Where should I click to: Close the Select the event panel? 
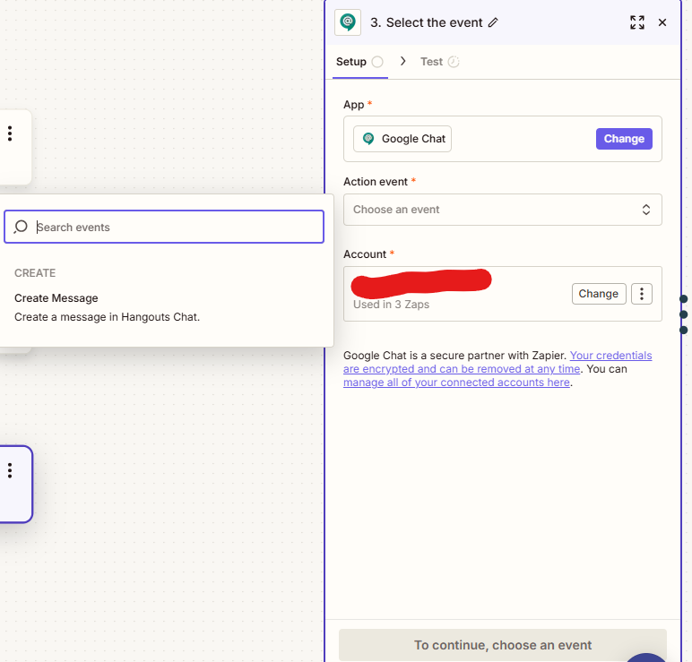662,22
